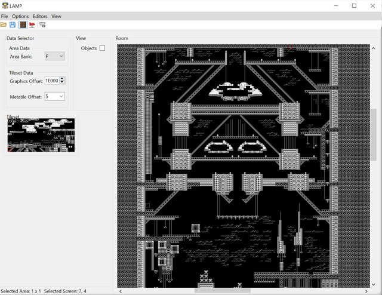Click the large ship sprite in the room
382x295 pixels.
click(235, 92)
